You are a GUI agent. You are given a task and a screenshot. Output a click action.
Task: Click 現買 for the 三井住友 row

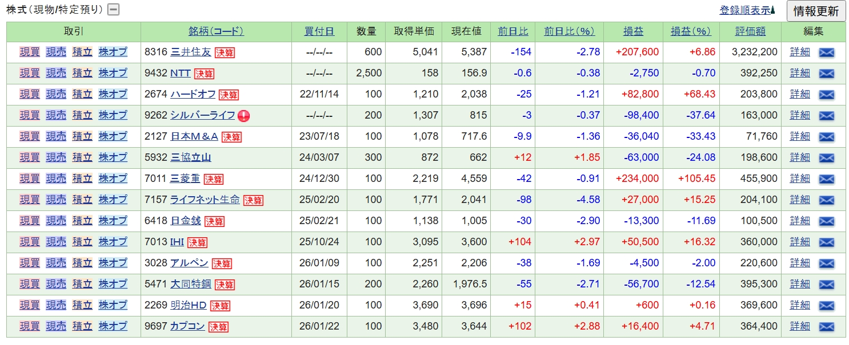30,52
